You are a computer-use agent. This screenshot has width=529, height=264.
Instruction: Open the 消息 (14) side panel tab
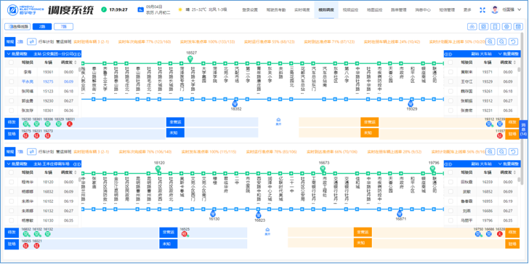(x=524, y=129)
